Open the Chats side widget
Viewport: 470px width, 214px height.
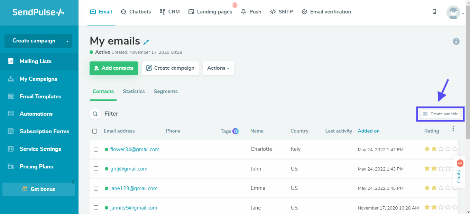tap(459, 172)
